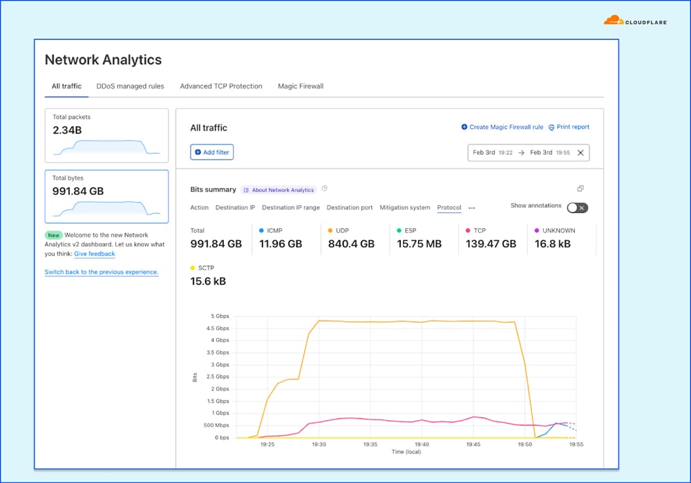
Task: Open the Advanced TCP Protection tab
Action: (221, 86)
